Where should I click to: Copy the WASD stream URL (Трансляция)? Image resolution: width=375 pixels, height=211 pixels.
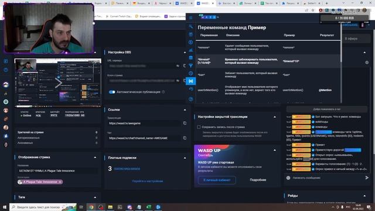(185, 123)
